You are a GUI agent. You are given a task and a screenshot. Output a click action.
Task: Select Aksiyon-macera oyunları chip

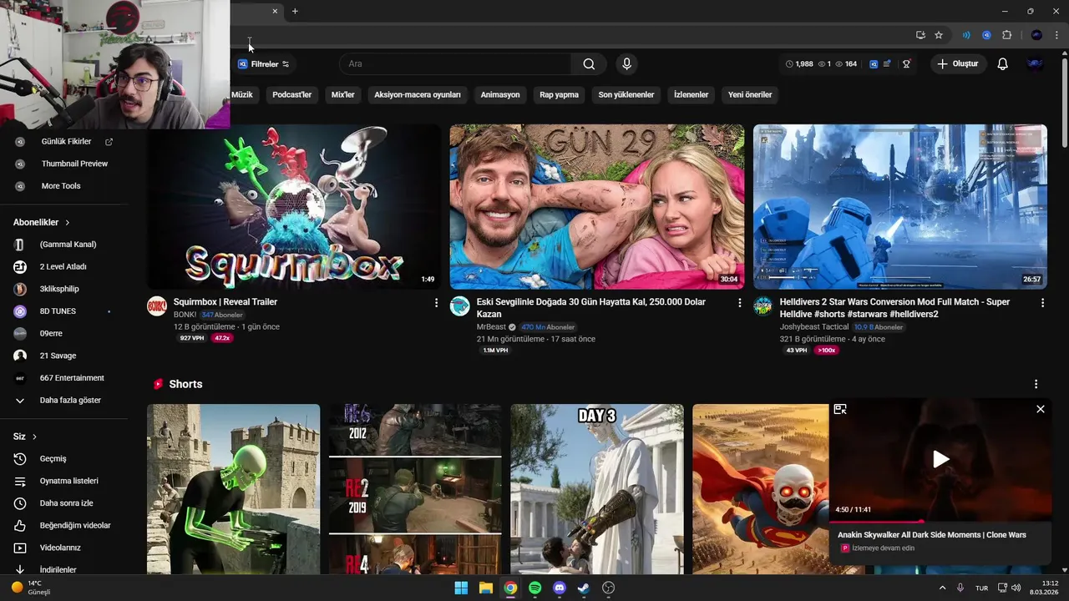click(418, 95)
